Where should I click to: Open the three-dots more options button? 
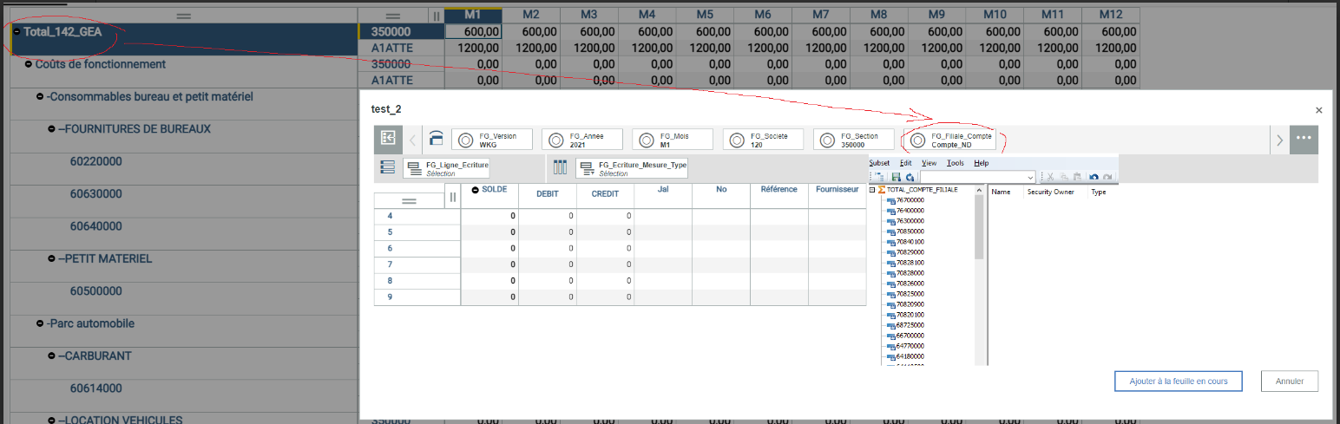[1304, 139]
